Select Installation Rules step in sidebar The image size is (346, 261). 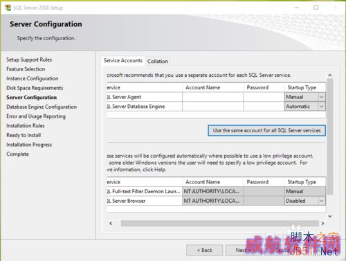(26, 126)
